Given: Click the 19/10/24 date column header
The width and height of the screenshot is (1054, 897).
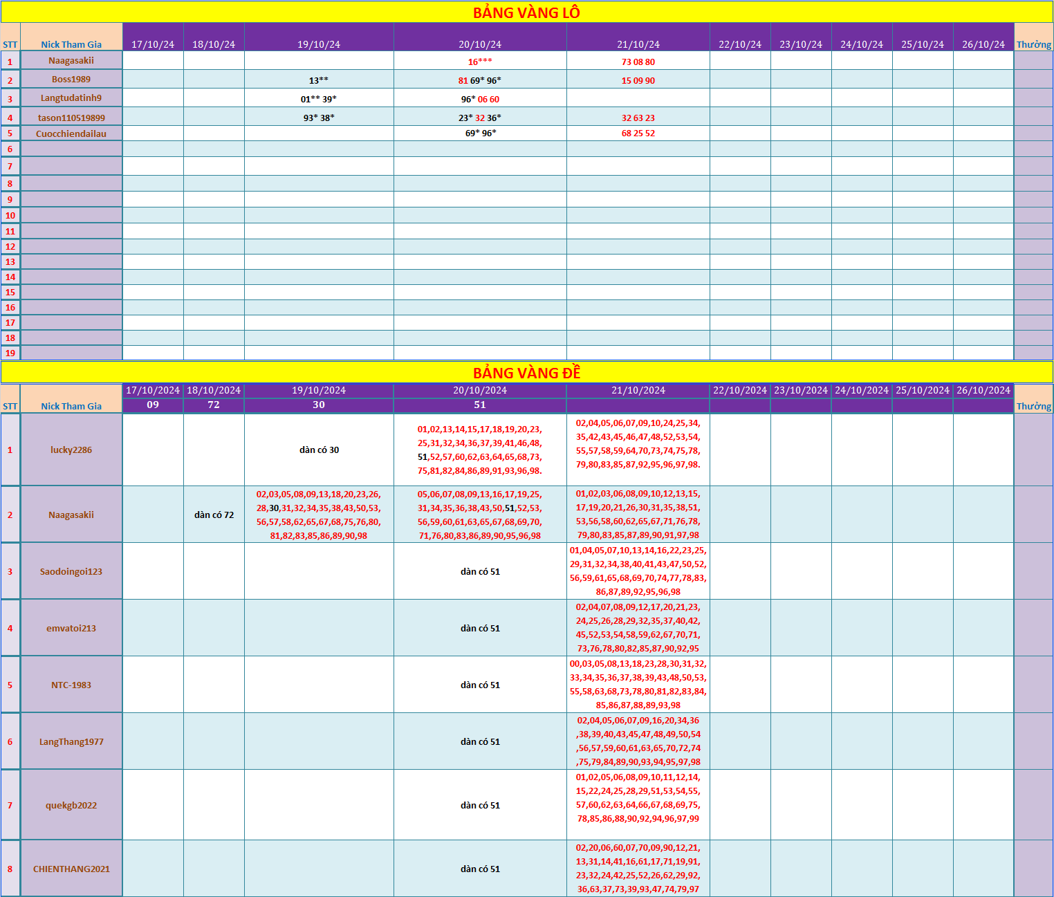Looking at the screenshot, I should click(319, 44).
